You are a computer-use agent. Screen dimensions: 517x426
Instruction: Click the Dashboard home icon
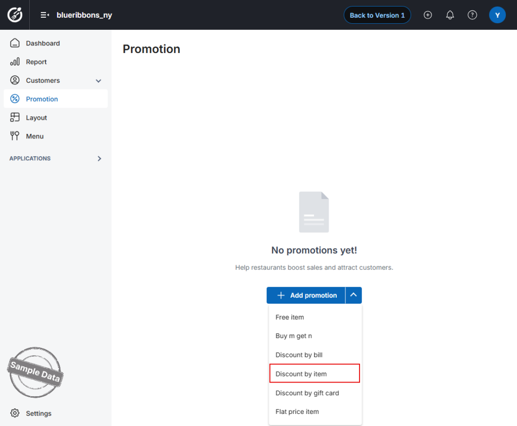click(x=15, y=43)
